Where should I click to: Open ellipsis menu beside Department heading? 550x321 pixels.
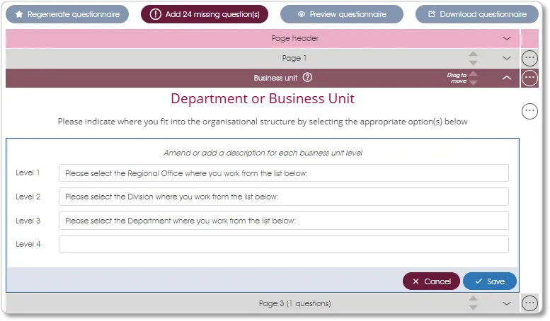pos(529,112)
